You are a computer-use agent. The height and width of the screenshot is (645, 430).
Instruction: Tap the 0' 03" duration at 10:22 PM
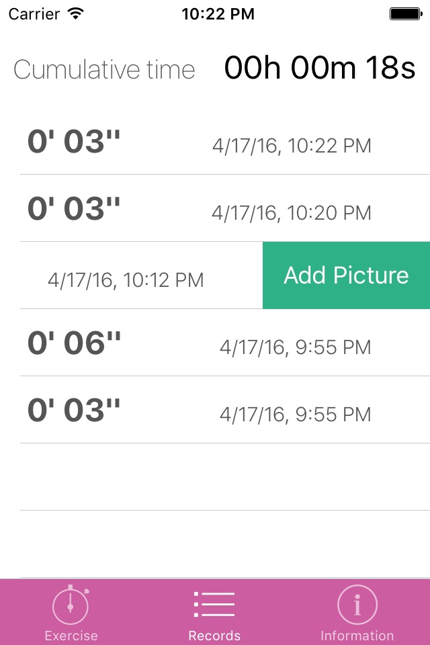click(x=74, y=141)
